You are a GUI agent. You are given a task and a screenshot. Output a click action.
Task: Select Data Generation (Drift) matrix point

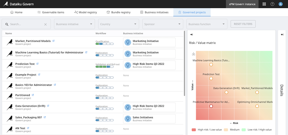226,92
